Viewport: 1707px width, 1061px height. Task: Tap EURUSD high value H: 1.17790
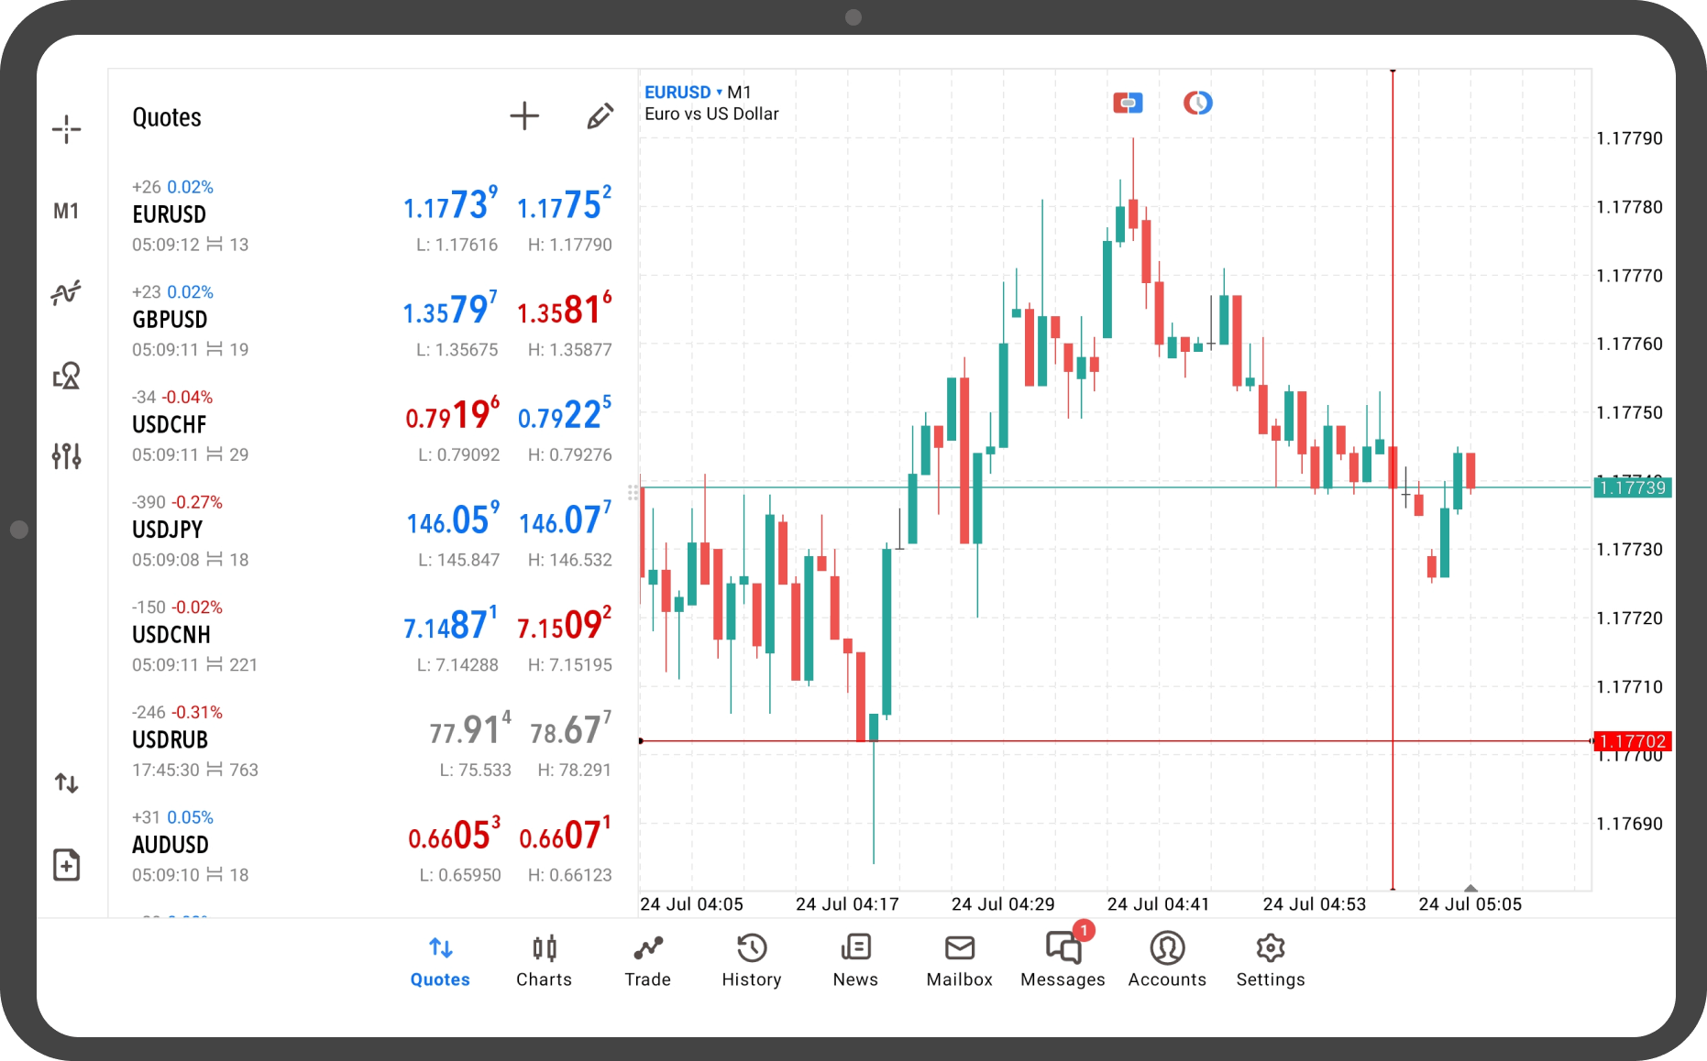(x=569, y=245)
